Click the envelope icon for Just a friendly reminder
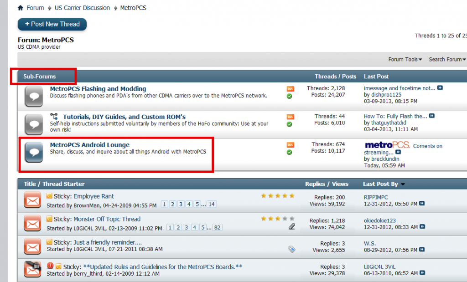The image size is (467, 282). tap(32, 246)
